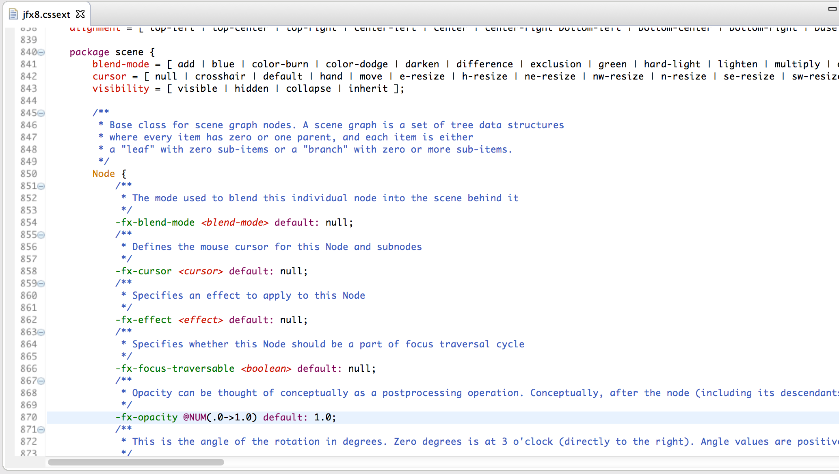Close the jfx8.cssext editor tab
The width and height of the screenshot is (839, 474).
pyautogui.click(x=80, y=14)
